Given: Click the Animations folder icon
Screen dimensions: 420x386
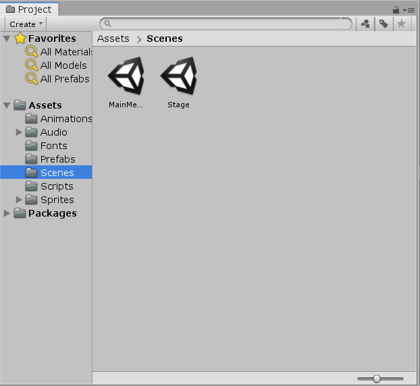Looking at the screenshot, I should pos(31,119).
